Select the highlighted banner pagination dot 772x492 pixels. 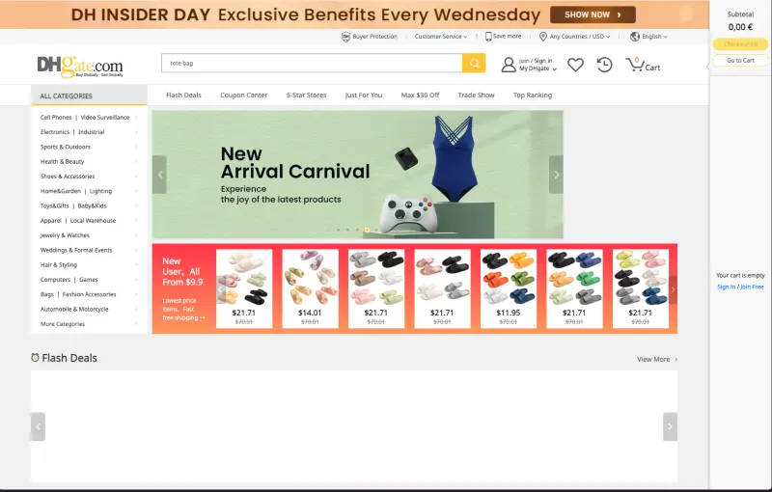click(x=367, y=230)
